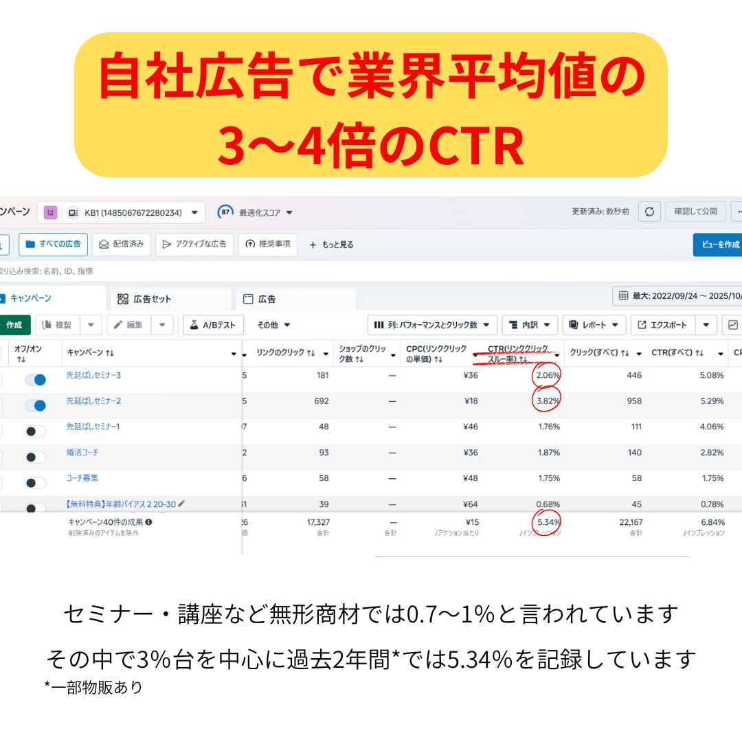
Task: Sort by オフ/オン column arrows
Action: click(x=21, y=359)
